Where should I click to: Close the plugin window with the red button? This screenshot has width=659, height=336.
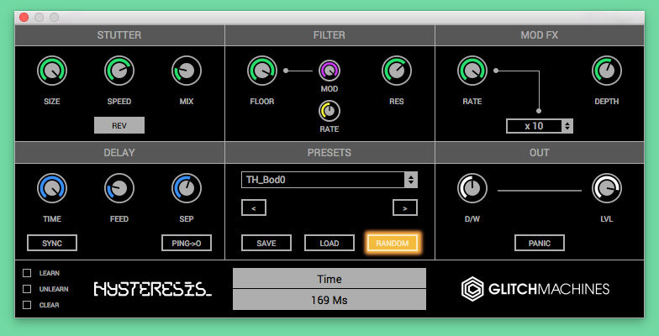[24, 17]
